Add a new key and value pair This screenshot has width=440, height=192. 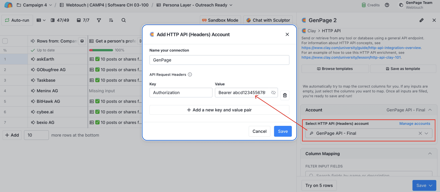[x=219, y=110]
